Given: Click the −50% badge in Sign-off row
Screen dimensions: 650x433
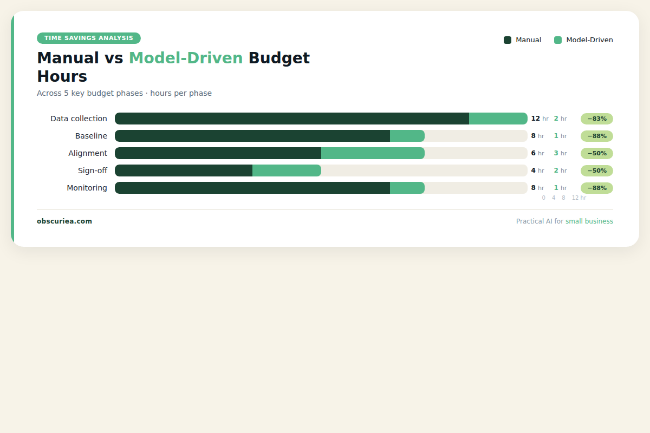Looking at the screenshot, I should (x=597, y=170).
